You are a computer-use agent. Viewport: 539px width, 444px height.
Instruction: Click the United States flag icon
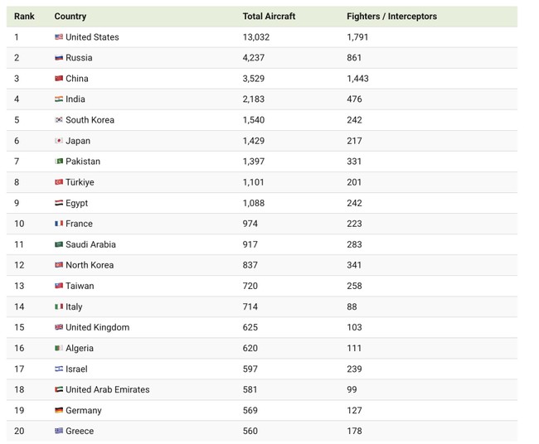click(x=59, y=37)
